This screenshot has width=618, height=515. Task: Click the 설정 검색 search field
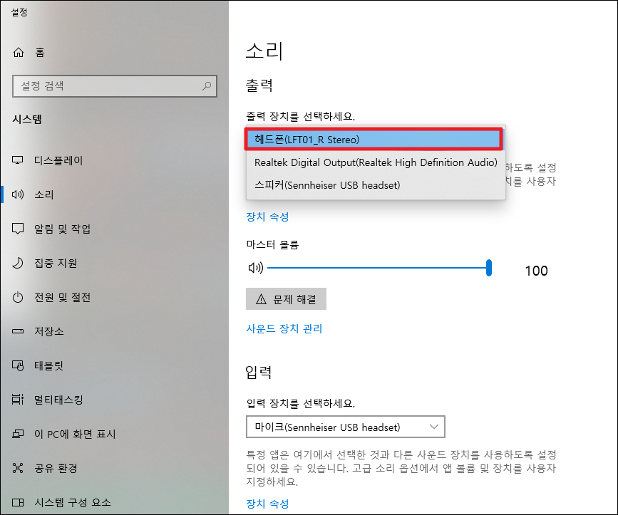[x=107, y=86]
